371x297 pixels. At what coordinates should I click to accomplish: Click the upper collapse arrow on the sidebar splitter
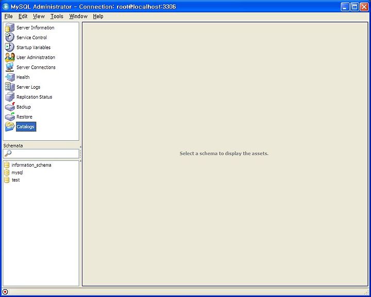tap(80, 147)
